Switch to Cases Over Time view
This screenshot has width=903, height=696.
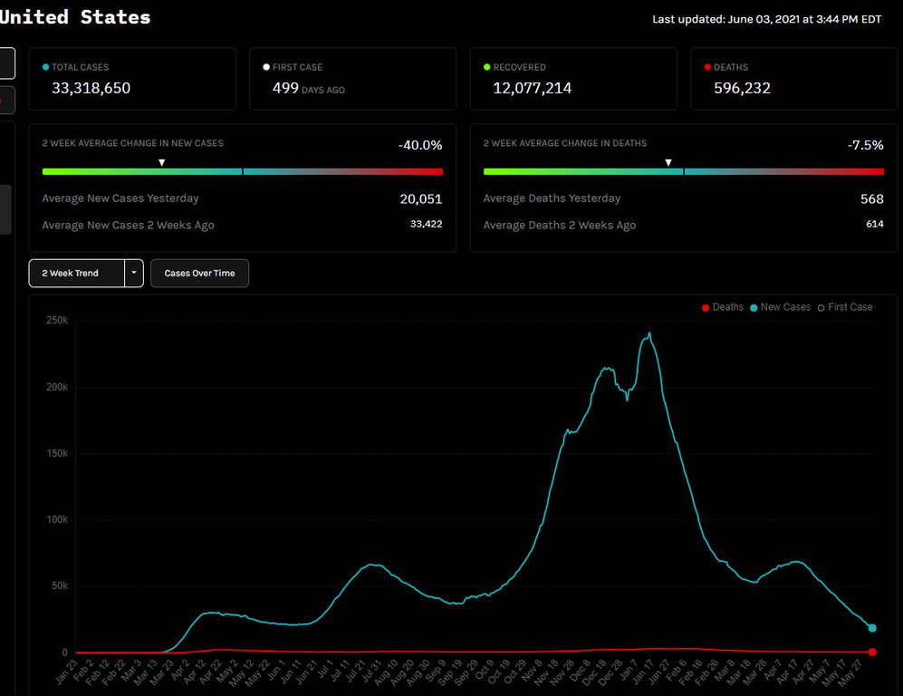coord(199,273)
